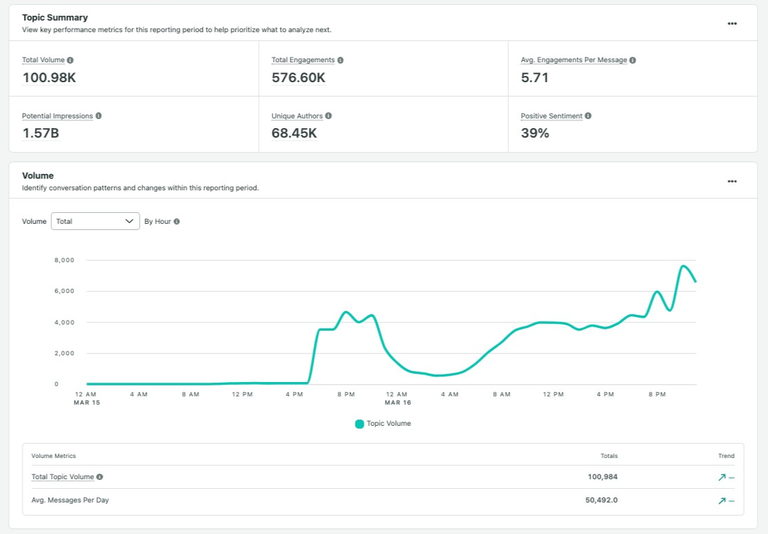The image size is (768, 534).
Task: Click info icon next to Total Volume
Action: pyautogui.click(x=71, y=60)
